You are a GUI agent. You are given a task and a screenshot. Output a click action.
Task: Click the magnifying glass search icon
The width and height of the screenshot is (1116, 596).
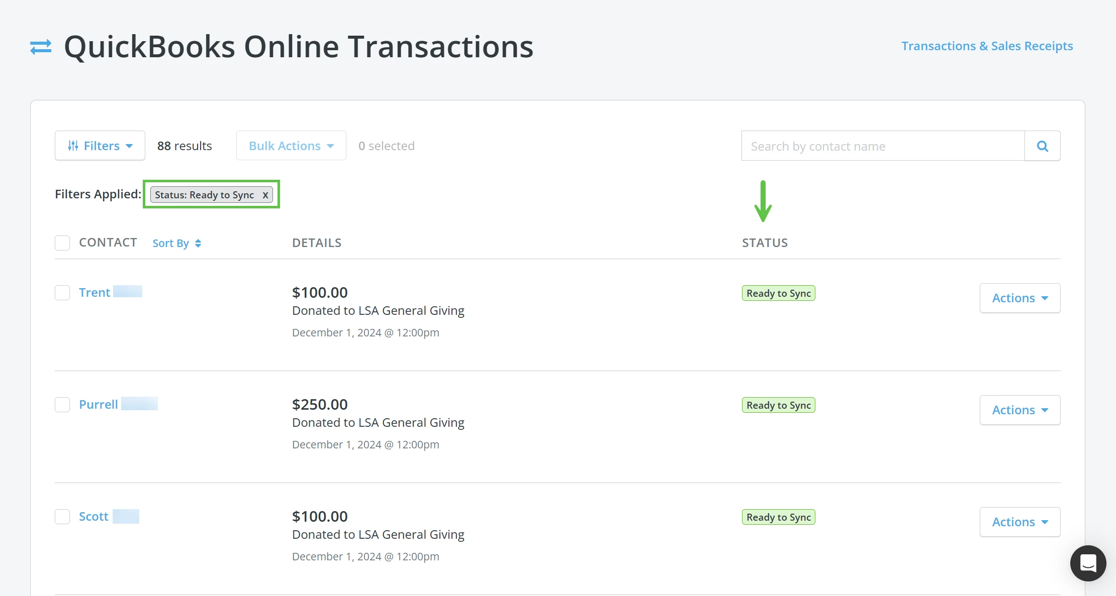pyautogui.click(x=1042, y=146)
